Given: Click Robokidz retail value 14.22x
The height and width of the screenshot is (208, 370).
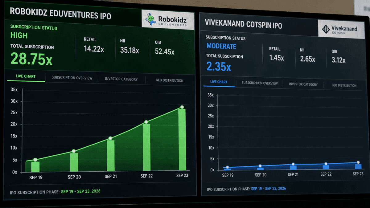Looking at the screenshot, I should click(94, 49).
